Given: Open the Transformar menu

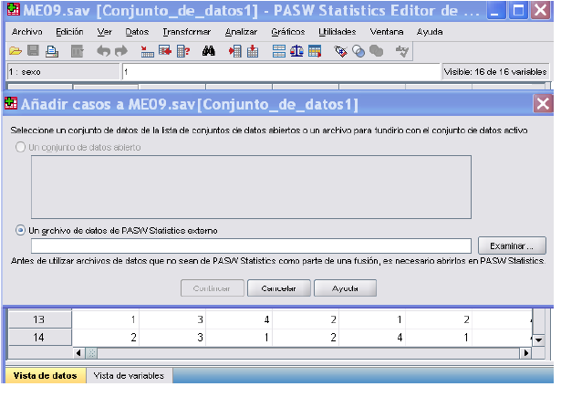Looking at the screenshot, I should (x=186, y=32).
